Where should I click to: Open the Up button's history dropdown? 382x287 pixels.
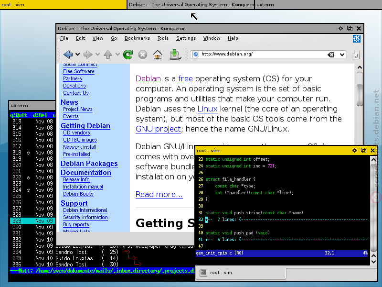point(117,54)
